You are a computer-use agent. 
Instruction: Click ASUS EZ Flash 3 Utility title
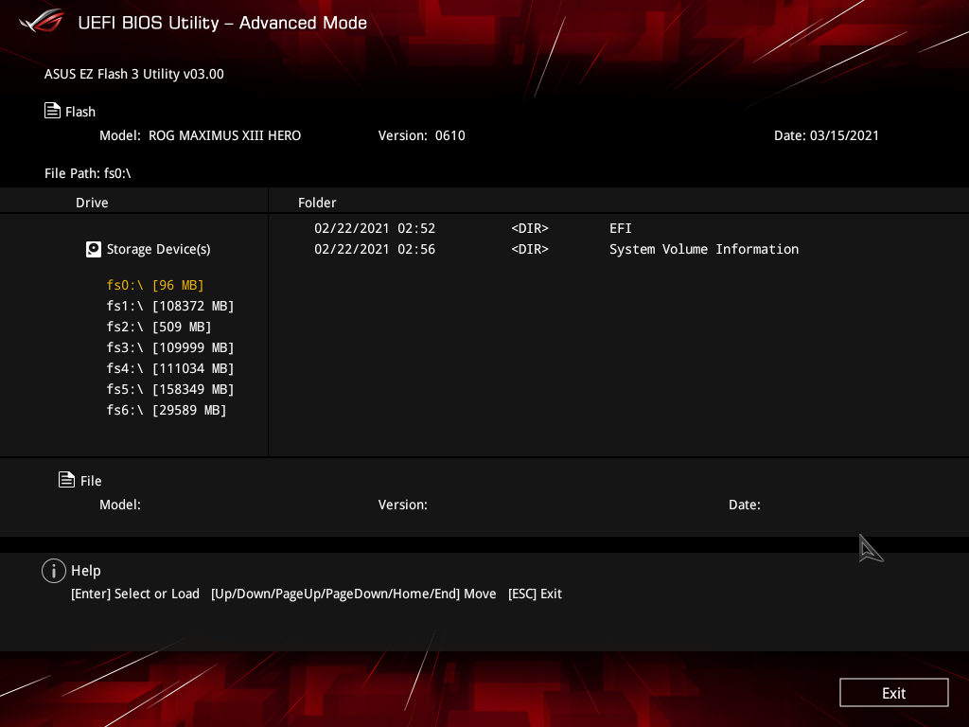[x=134, y=74]
